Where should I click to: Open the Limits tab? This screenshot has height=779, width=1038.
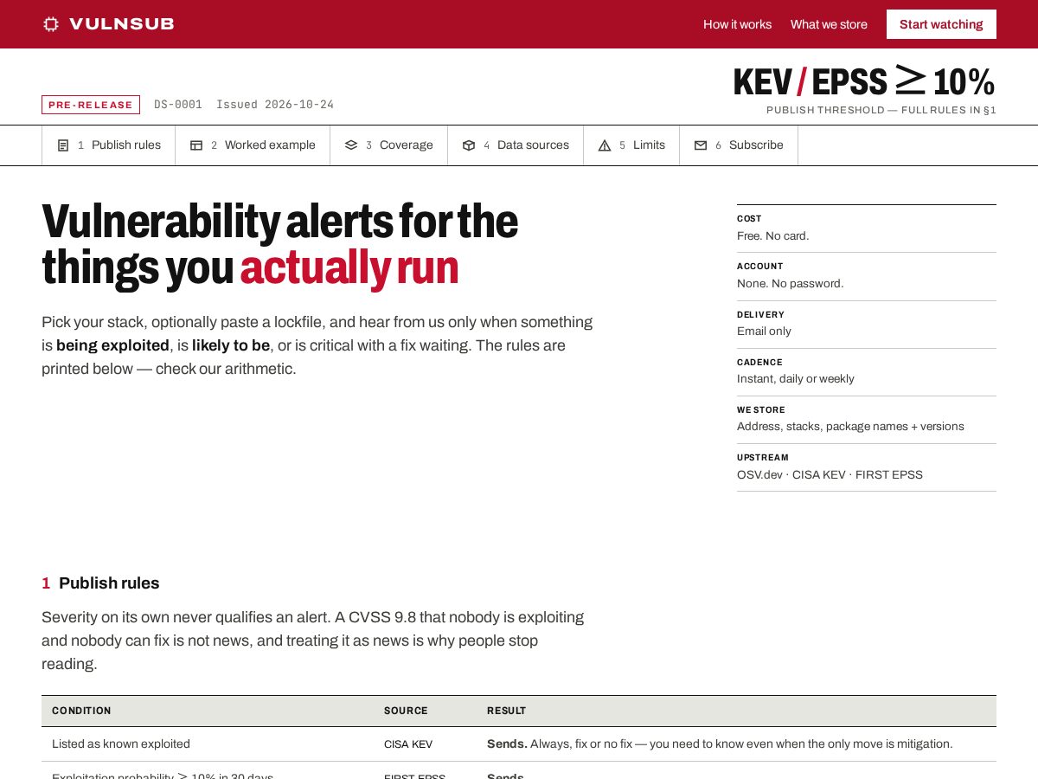631,145
